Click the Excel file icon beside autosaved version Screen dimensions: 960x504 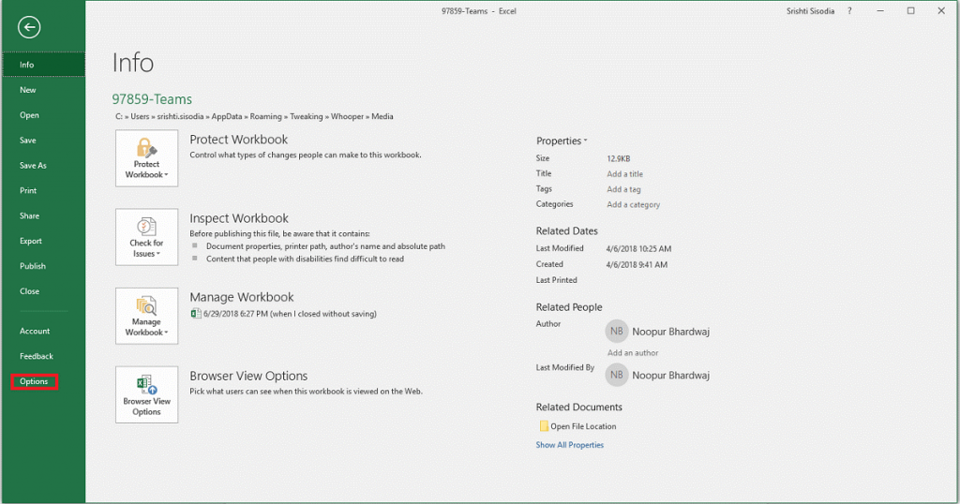tap(196, 314)
